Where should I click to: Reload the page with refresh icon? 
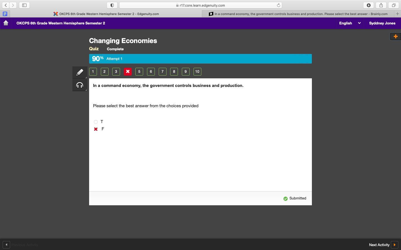point(278,5)
